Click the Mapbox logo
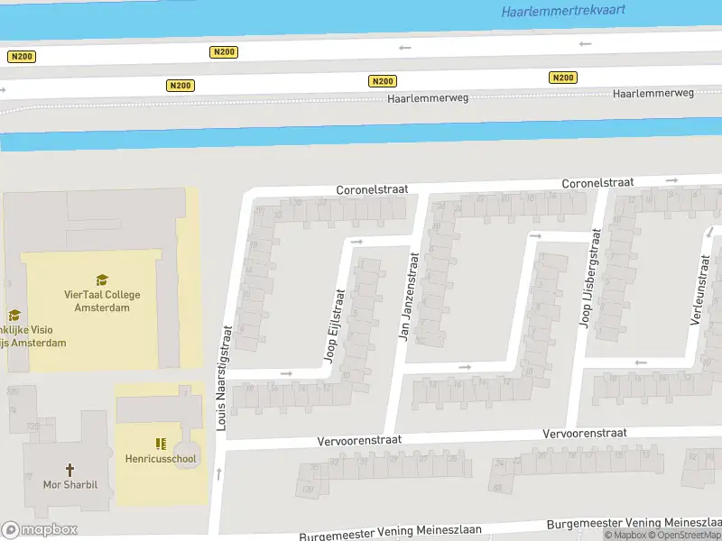The image size is (722, 541). click(x=40, y=530)
